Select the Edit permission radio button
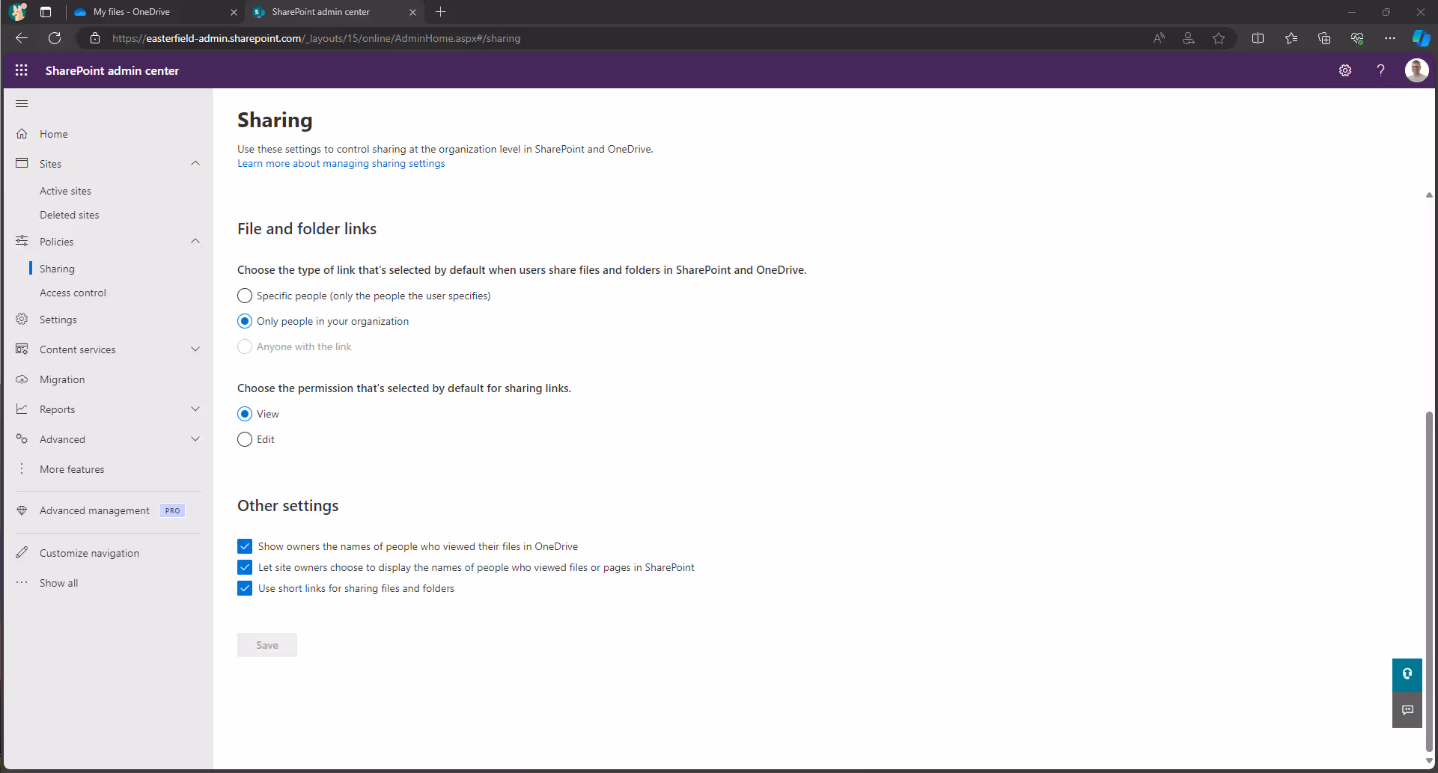 point(245,439)
